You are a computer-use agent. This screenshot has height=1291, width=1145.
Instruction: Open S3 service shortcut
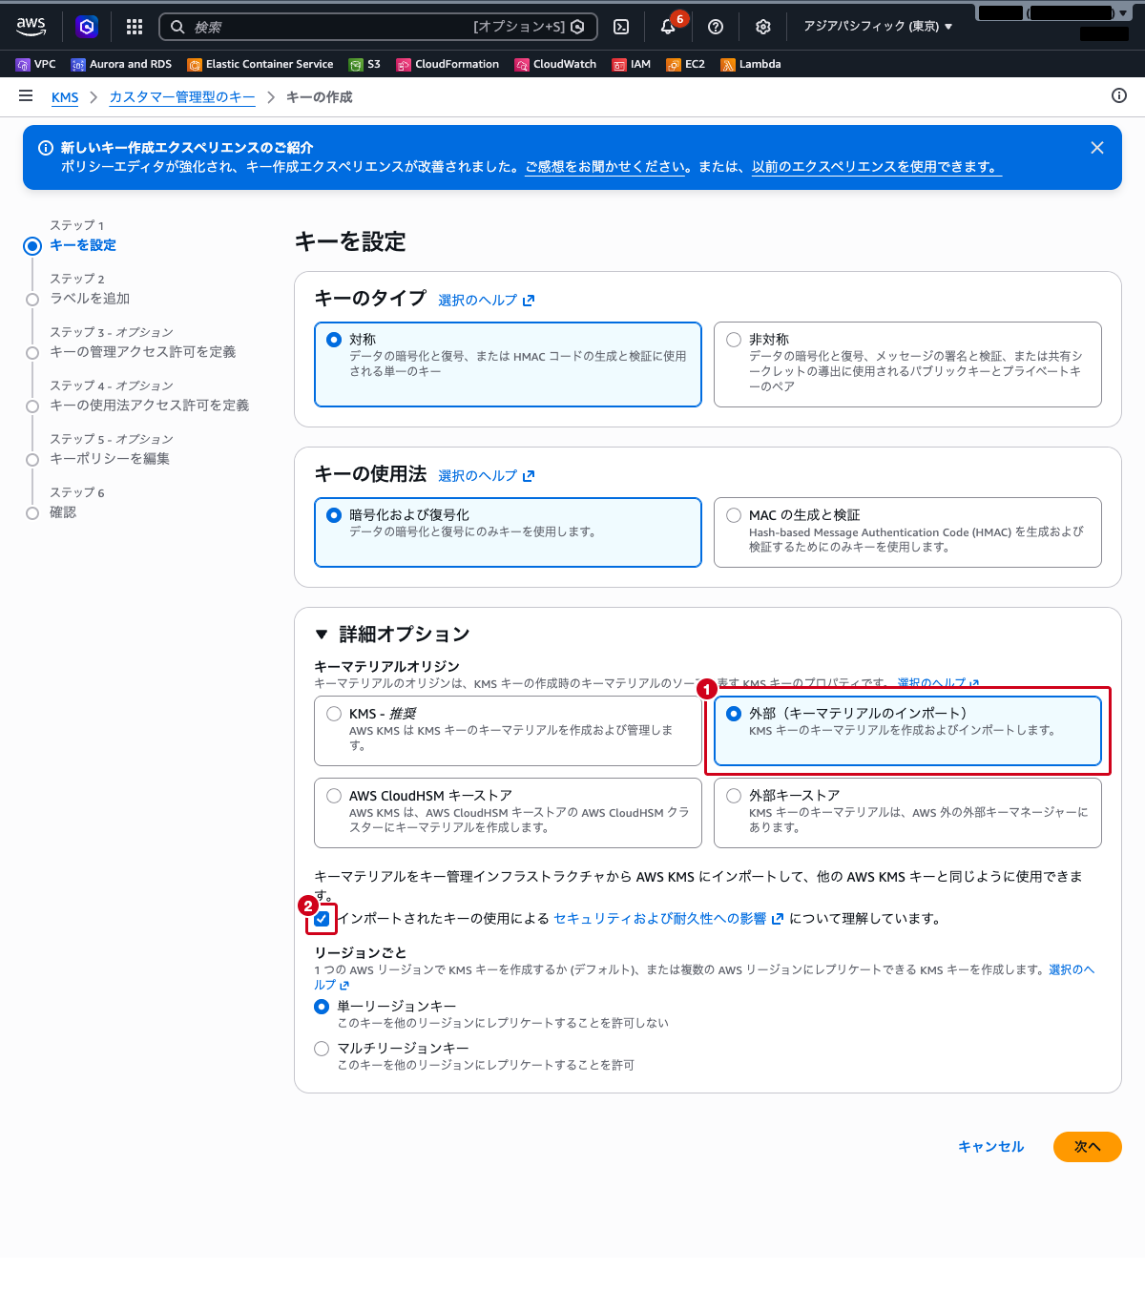pyautogui.click(x=364, y=64)
